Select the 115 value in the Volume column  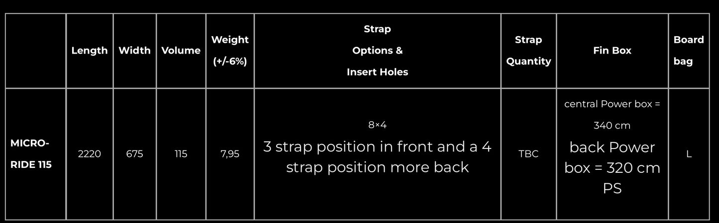[181, 154]
